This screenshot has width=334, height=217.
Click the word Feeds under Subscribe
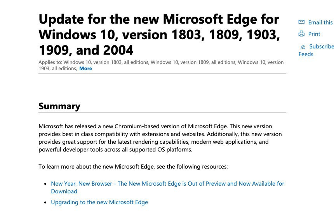[306, 54]
